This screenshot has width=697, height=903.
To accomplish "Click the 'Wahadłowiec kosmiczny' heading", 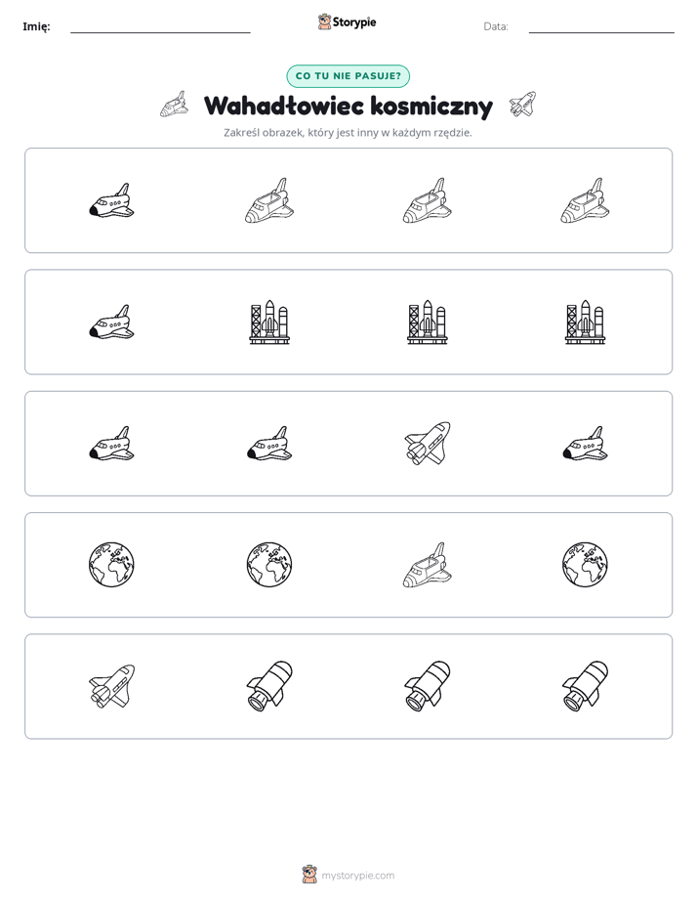I will (348, 106).
